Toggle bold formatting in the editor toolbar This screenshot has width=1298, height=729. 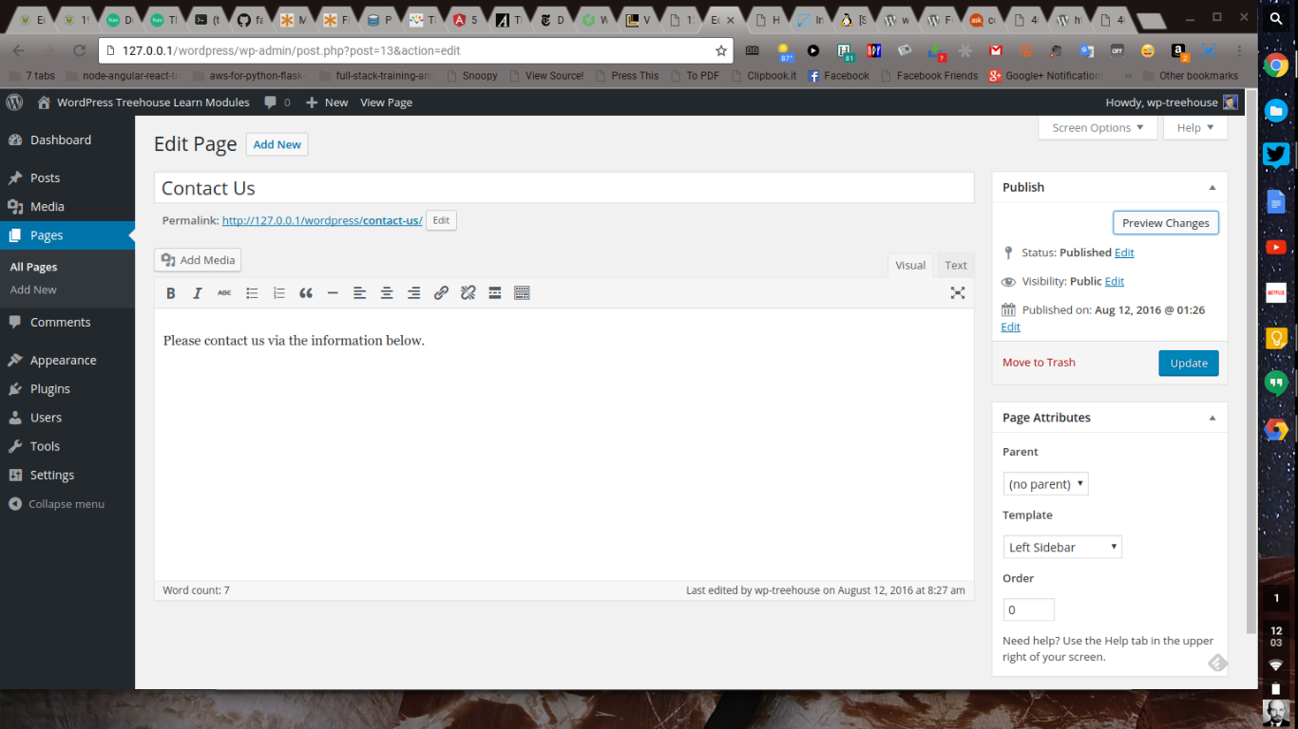point(171,293)
